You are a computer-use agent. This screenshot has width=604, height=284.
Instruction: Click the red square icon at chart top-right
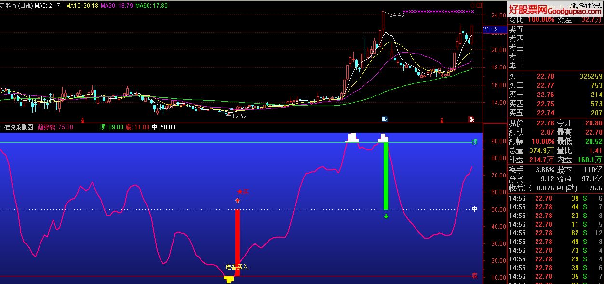[479, 5]
